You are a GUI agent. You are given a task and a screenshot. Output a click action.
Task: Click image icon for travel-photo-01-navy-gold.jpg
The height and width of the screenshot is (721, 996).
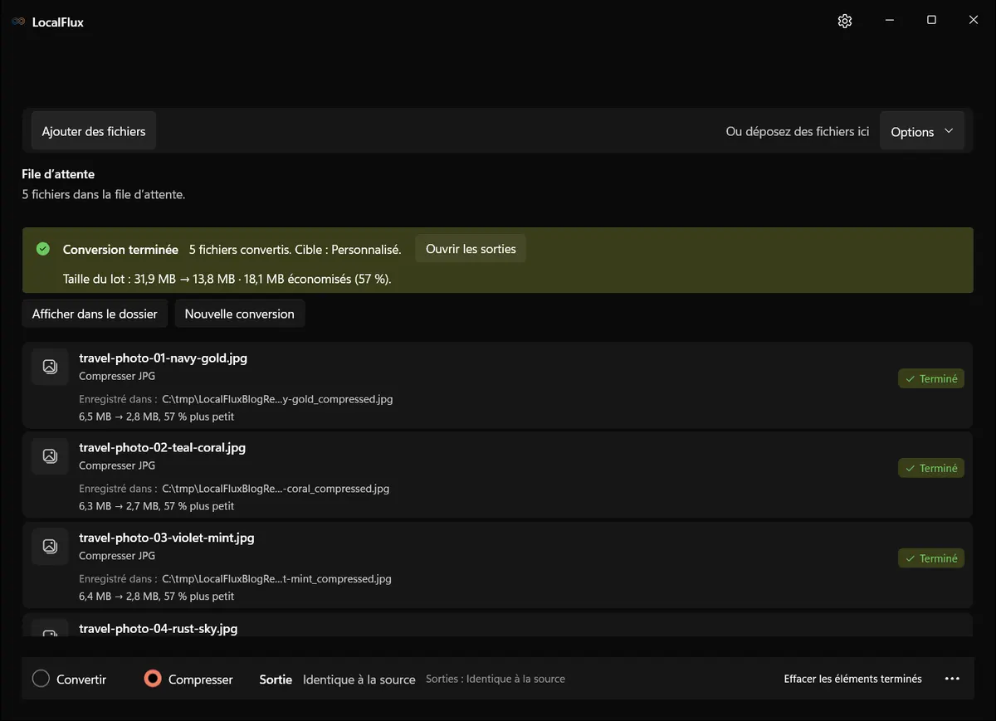50,367
